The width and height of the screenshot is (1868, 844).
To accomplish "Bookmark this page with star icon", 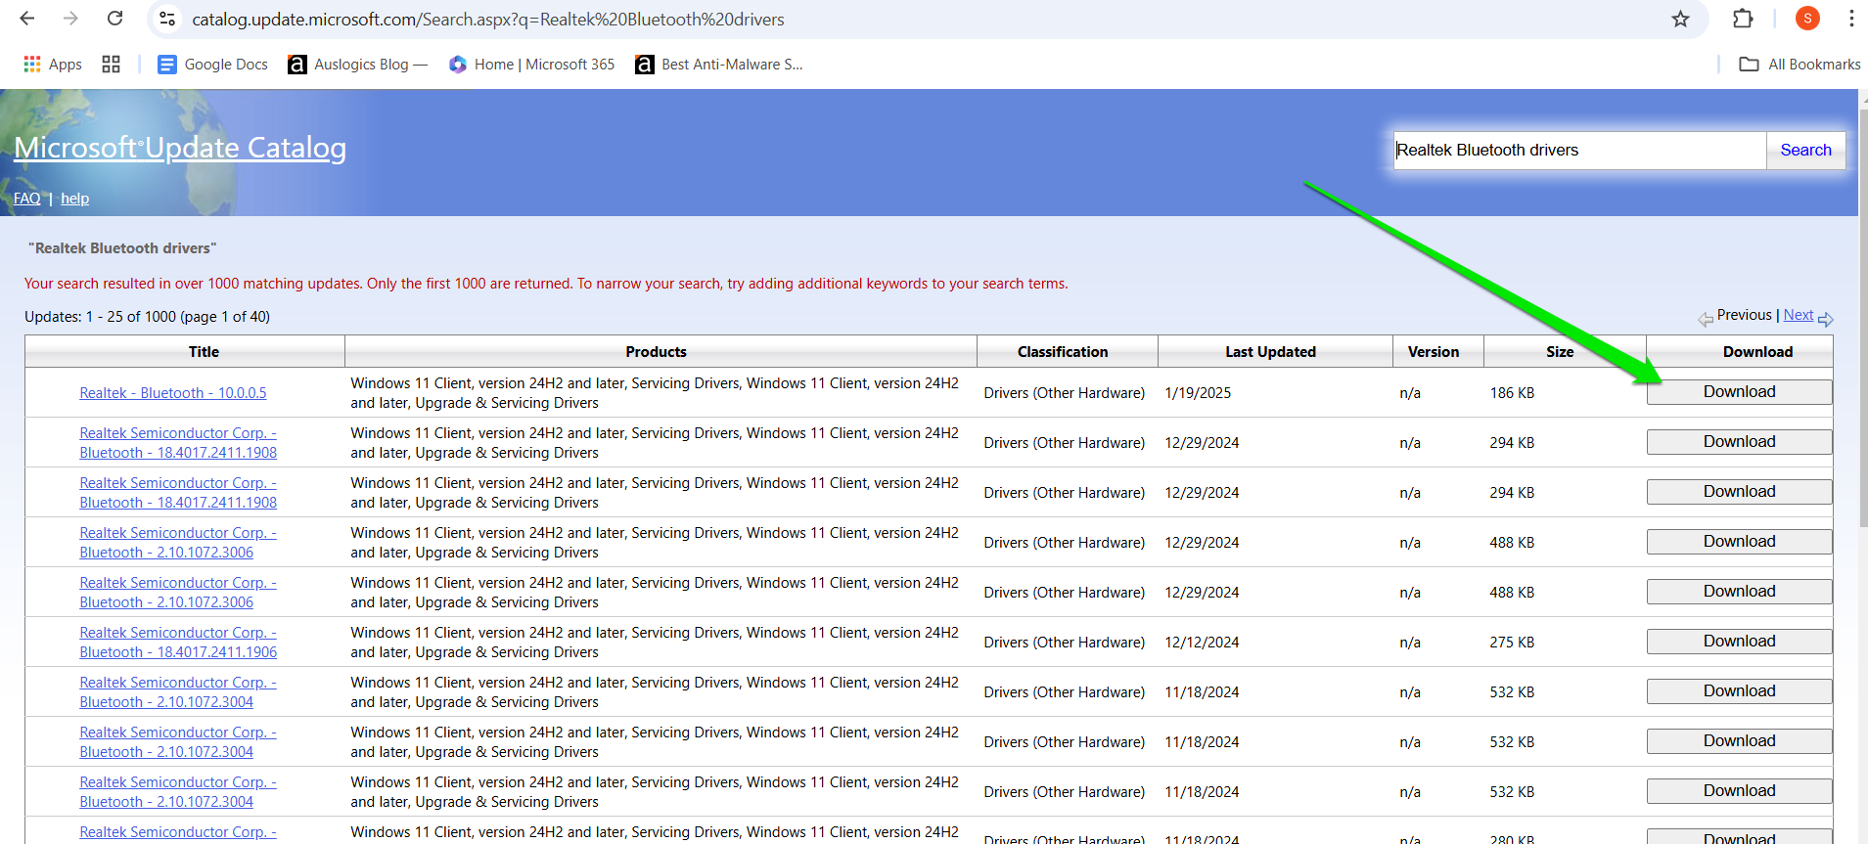I will (1680, 19).
